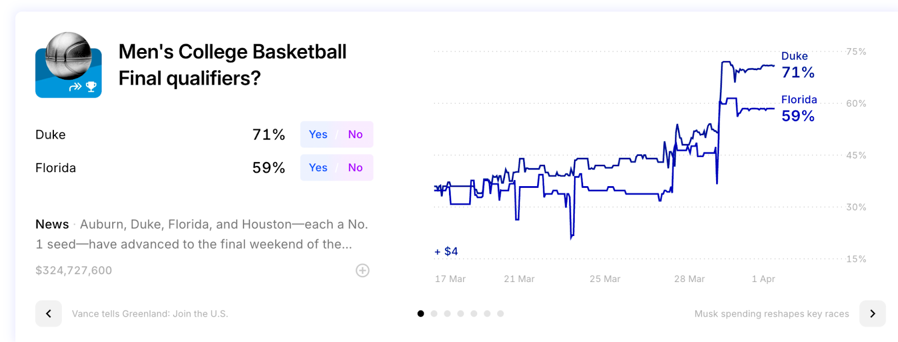
Task: Click the Duke 71% chart label
Action: coord(798,65)
